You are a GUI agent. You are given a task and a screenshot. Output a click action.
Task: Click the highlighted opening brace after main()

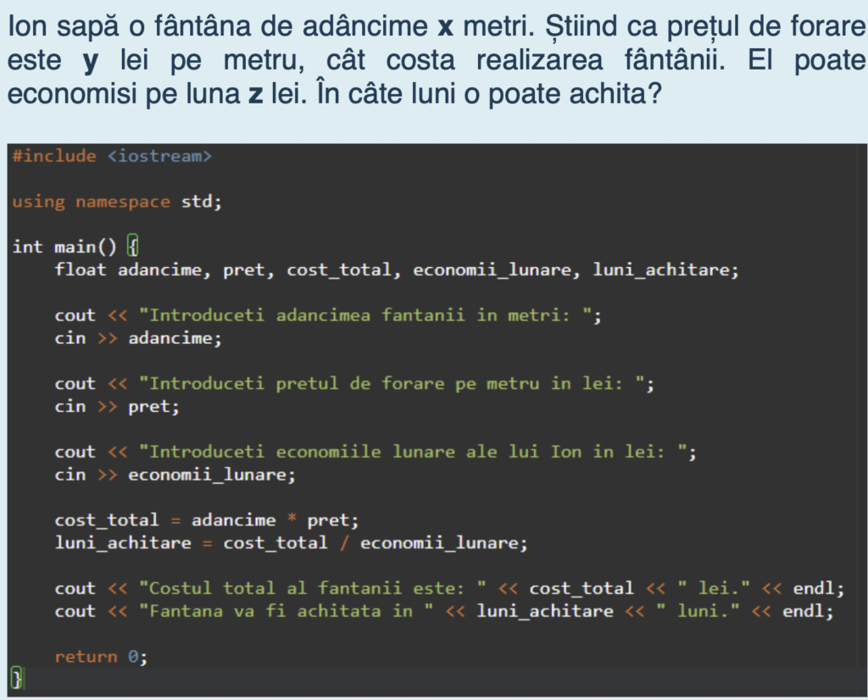(132, 247)
